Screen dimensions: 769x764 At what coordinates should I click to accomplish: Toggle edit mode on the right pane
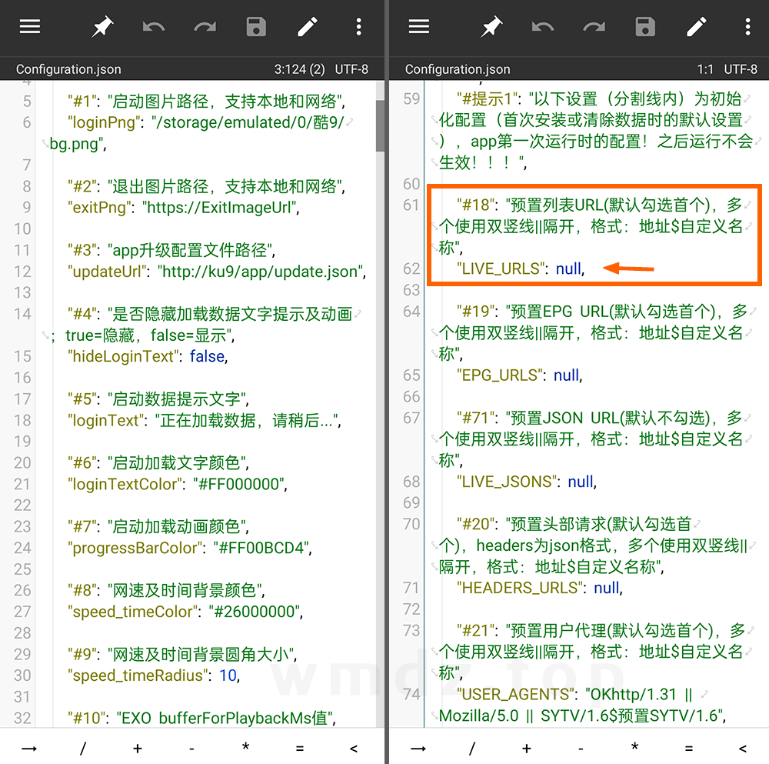696,26
